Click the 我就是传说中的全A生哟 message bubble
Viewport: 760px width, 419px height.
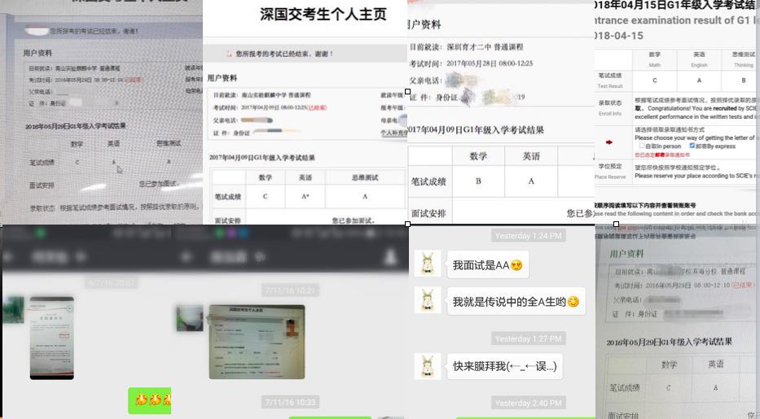pos(516,302)
